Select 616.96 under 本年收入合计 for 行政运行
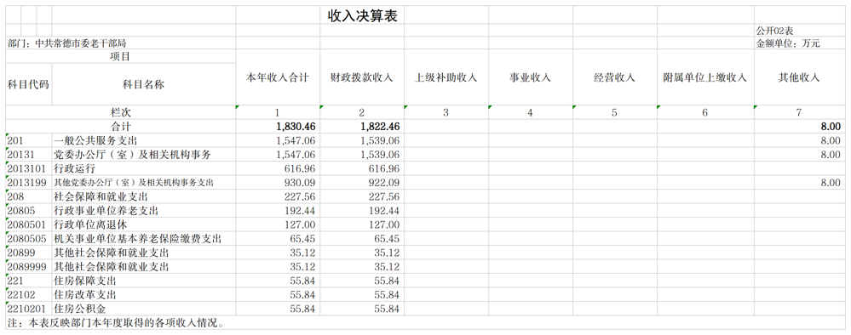851x335 pixels. pyautogui.click(x=300, y=169)
